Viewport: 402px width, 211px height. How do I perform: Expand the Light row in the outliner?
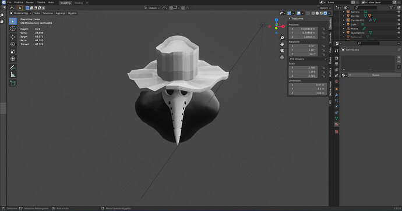[344, 24]
